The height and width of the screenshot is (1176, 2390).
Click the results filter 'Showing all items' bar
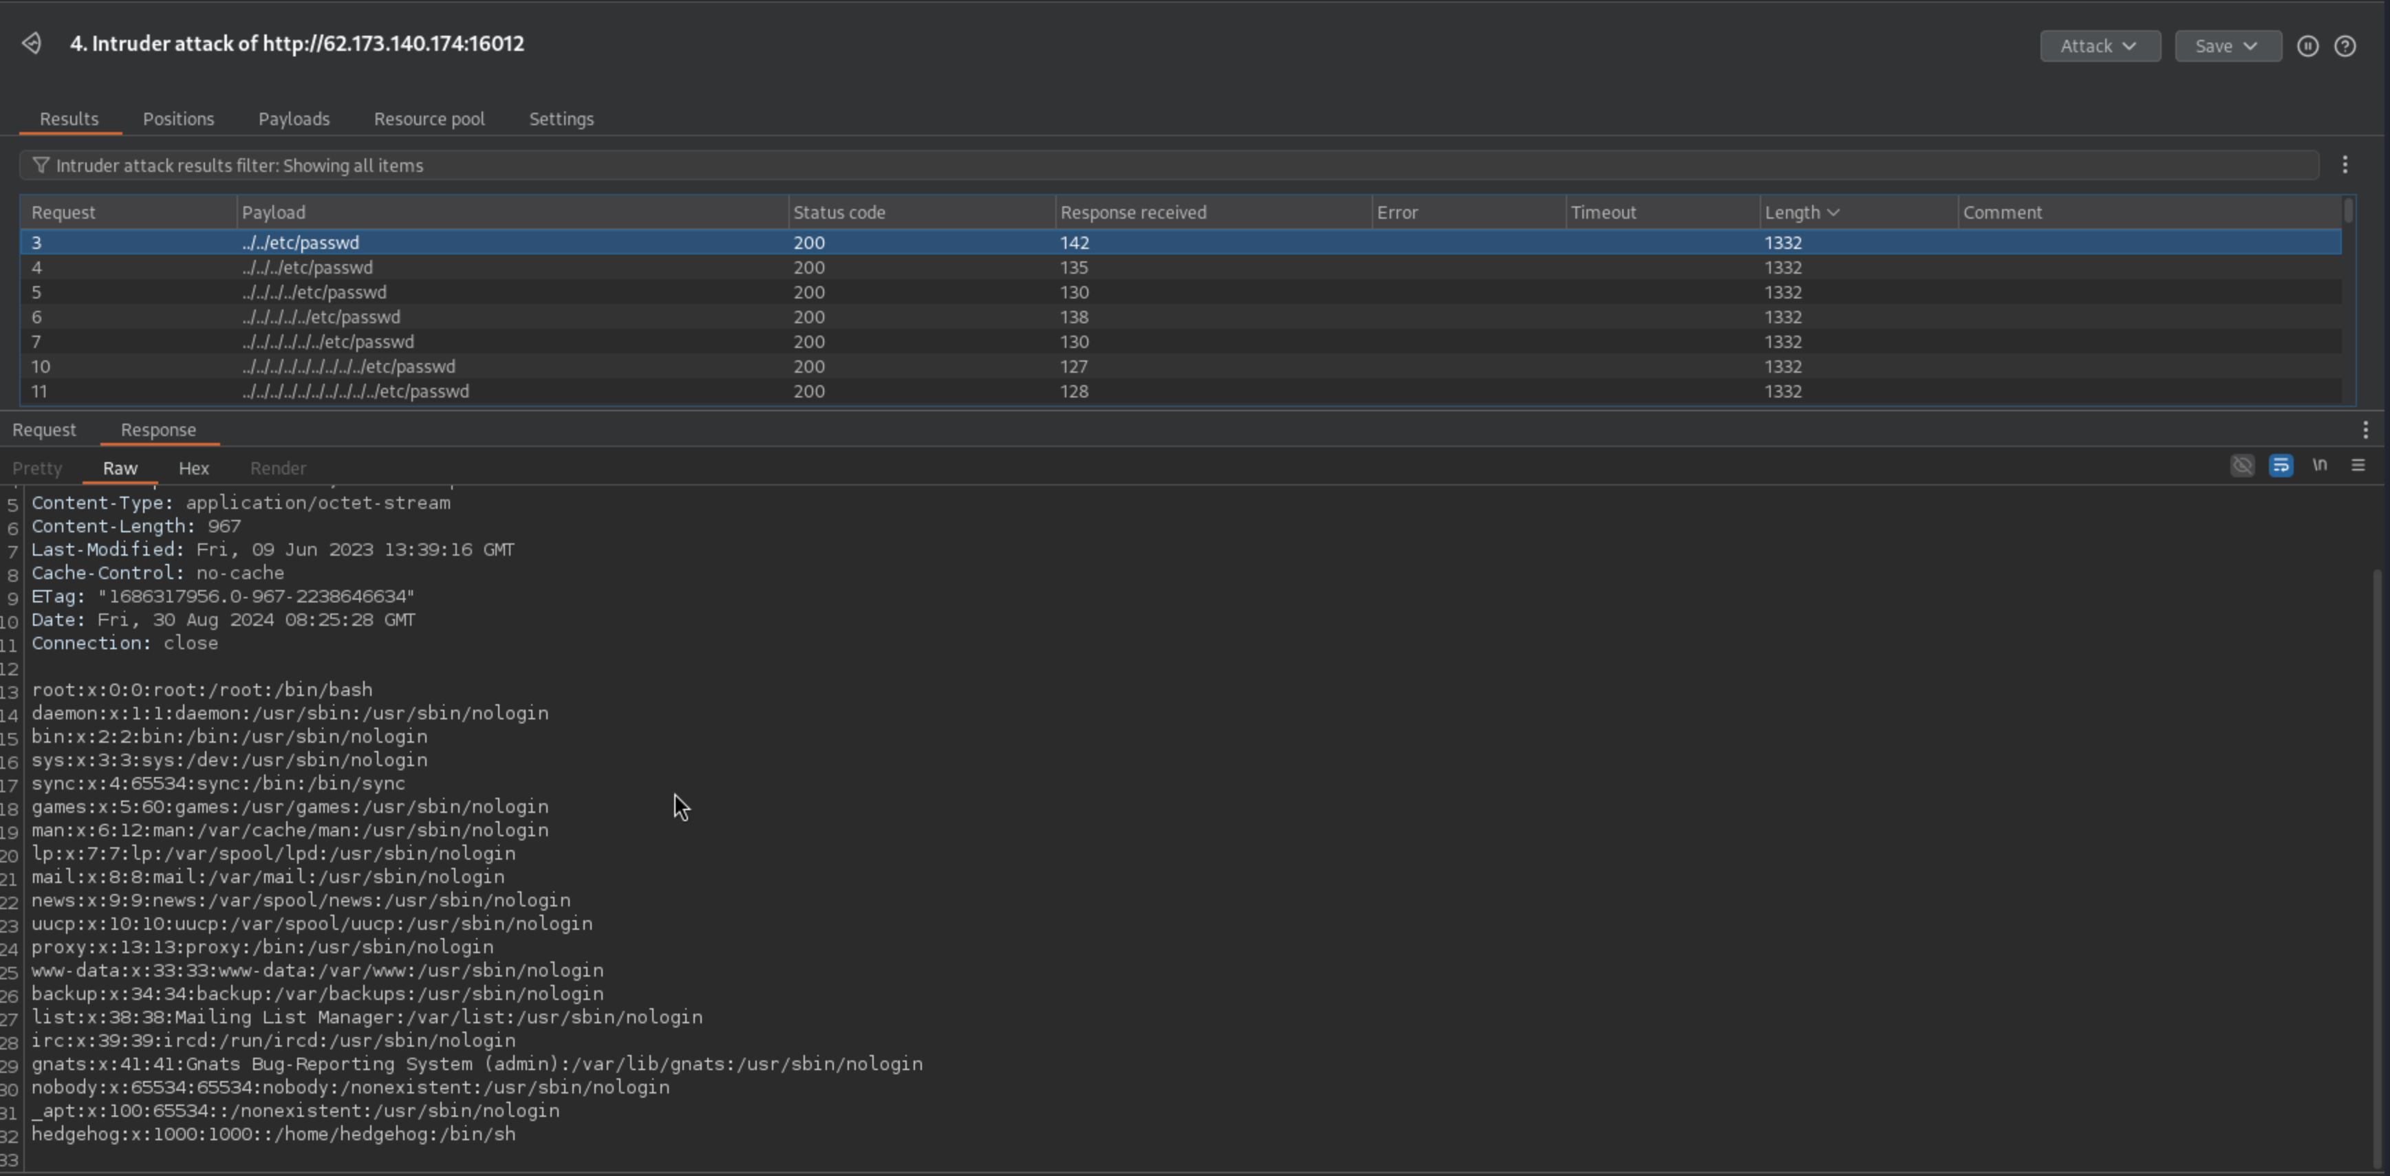click(x=1113, y=165)
